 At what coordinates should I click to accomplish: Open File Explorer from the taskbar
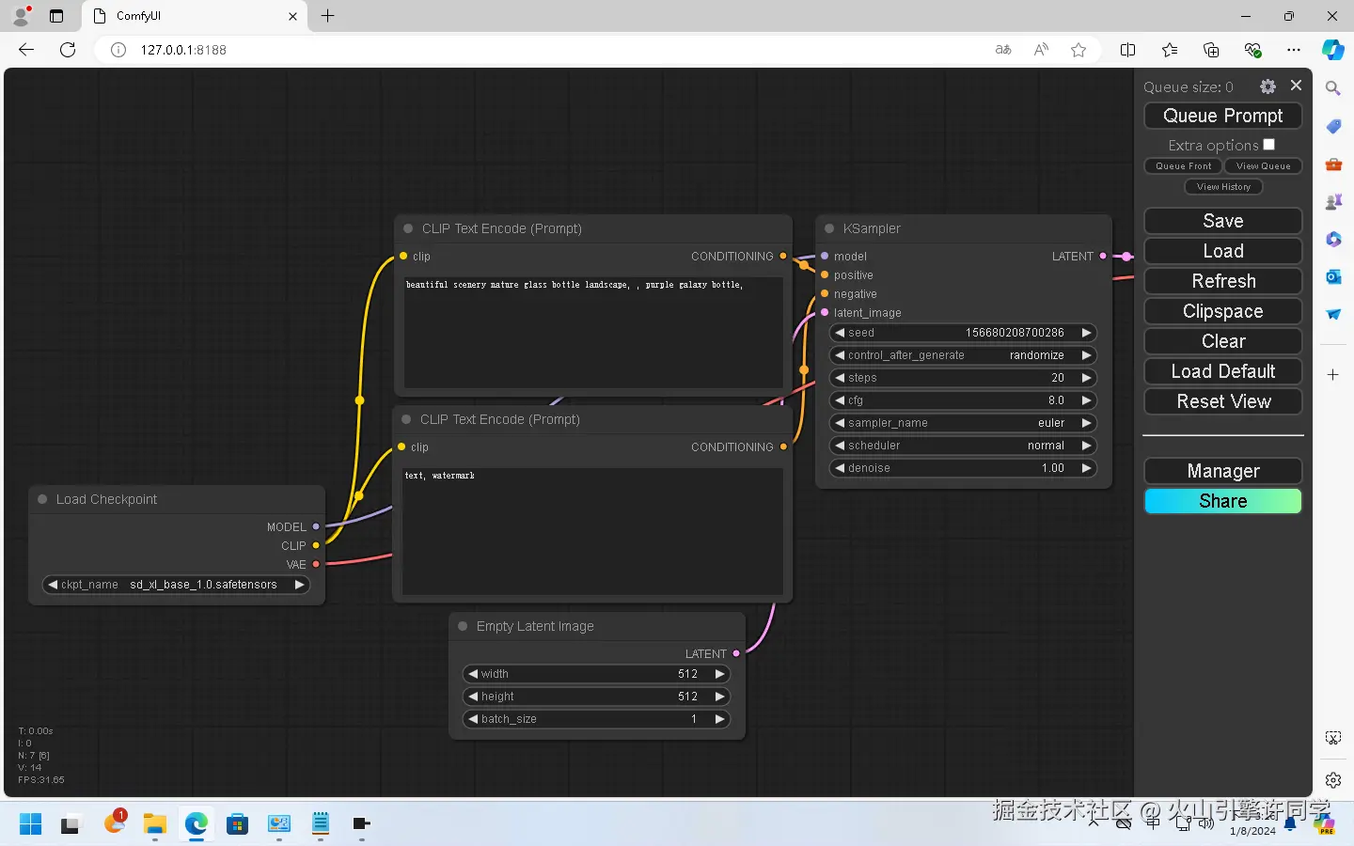coord(155,824)
